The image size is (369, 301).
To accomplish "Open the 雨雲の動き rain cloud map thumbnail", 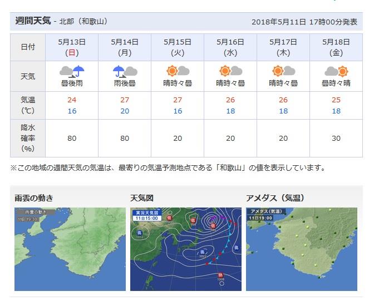I will pyautogui.click(x=70, y=249).
